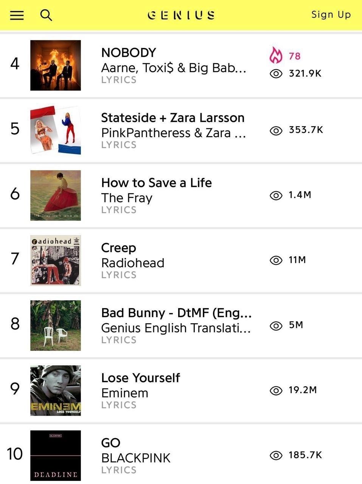Select the Creep by Radiohead entry

(118, 248)
